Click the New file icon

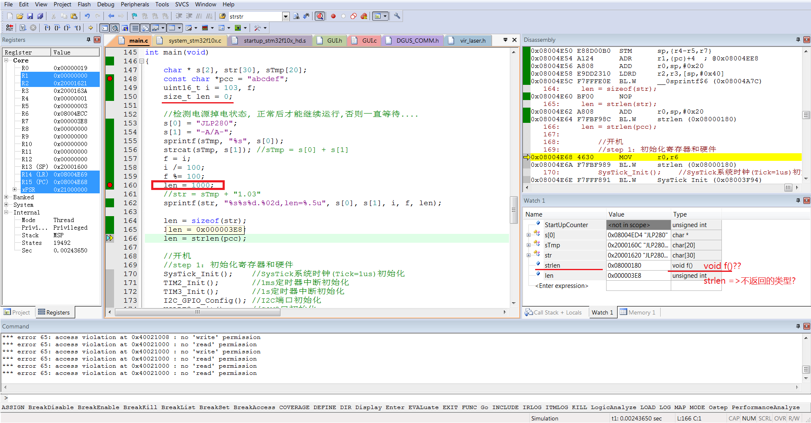click(x=10, y=16)
